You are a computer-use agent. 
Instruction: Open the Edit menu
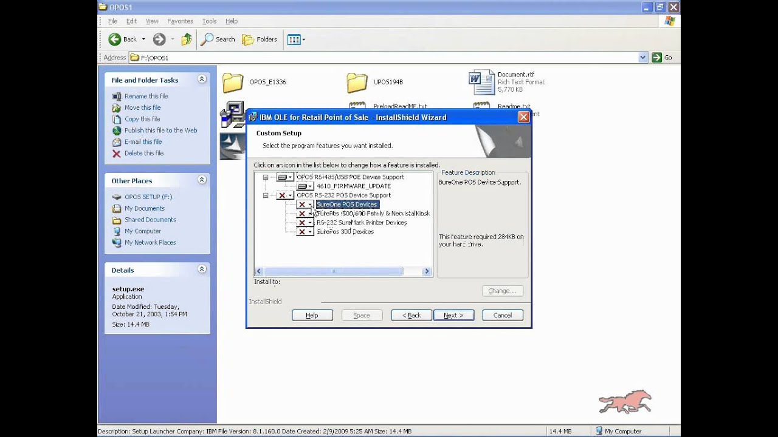[x=131, y=21]
